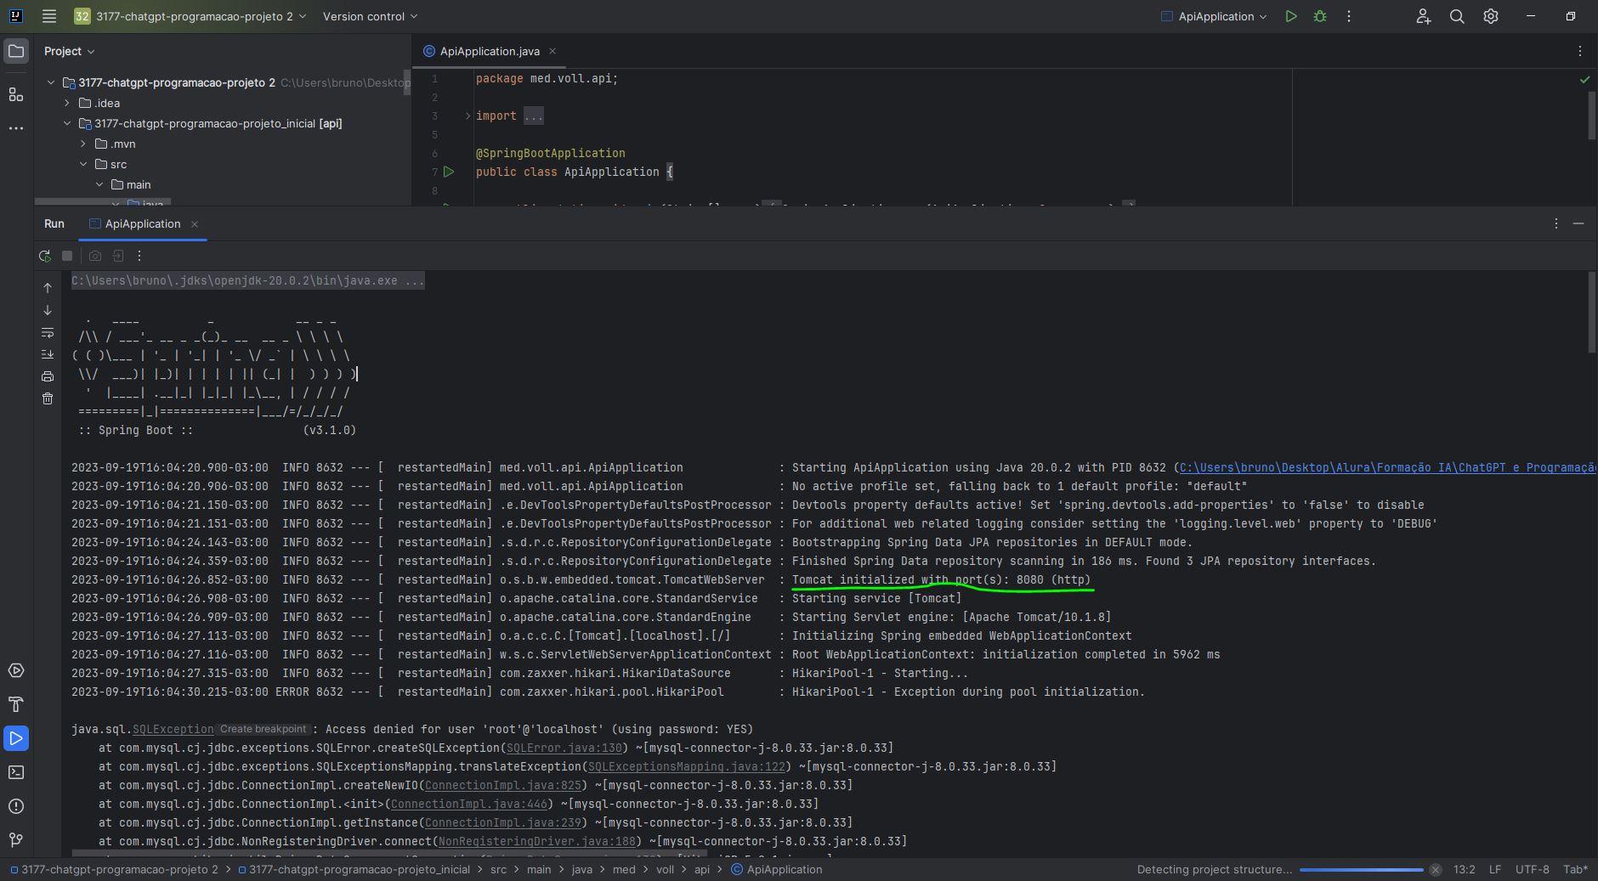Open the Version control dropdown
The width and height of the screenshot is (1598, 881).
(x=371, y=16)
